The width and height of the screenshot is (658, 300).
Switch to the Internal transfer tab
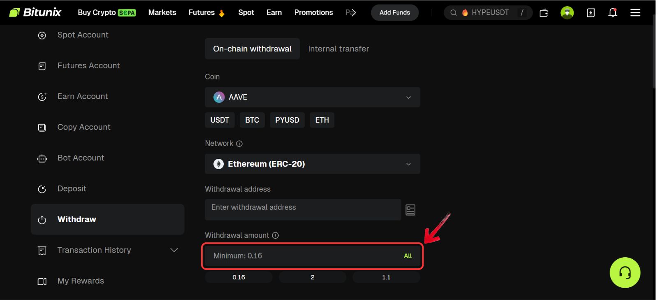click(338, 49)
